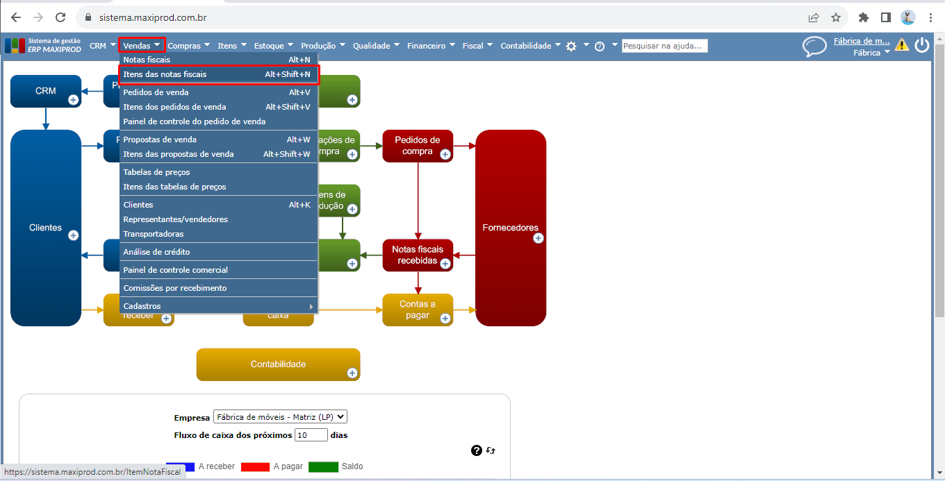Viewport: 945px width, 481px height.
Task: Open Chrome three-dot menu
Action: 930,17
